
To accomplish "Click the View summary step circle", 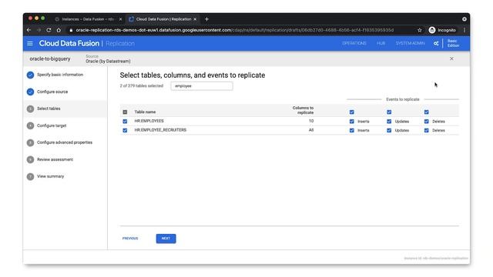I will tap(30, 176).
